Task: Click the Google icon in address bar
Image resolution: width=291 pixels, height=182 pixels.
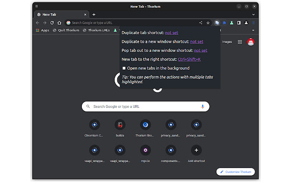Action: pos(68,23)
